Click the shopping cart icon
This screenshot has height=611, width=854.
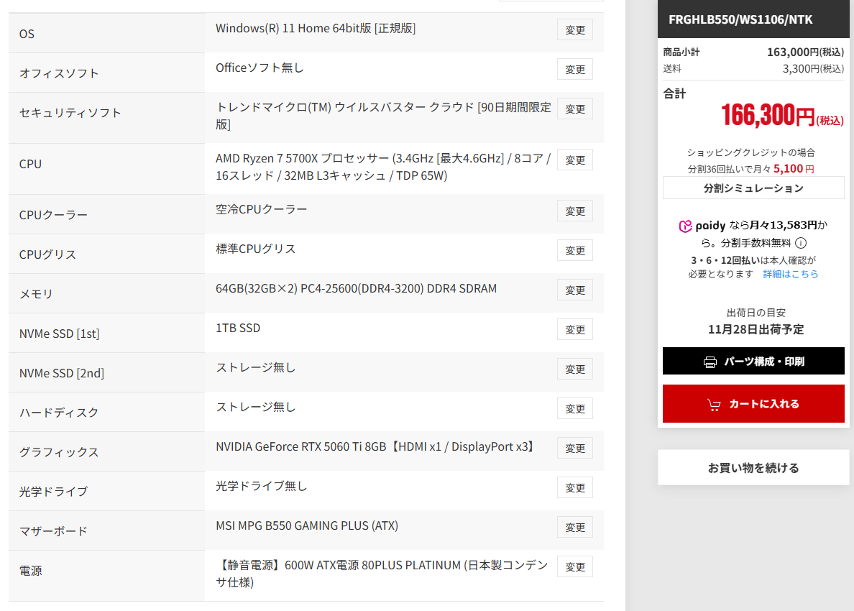click(714, 405)
